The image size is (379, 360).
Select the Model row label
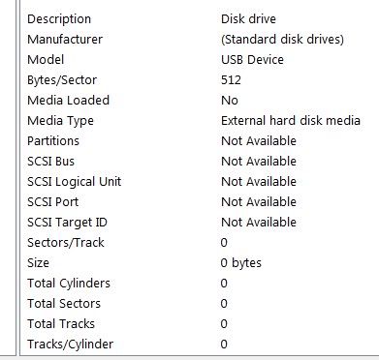[46, 60]
